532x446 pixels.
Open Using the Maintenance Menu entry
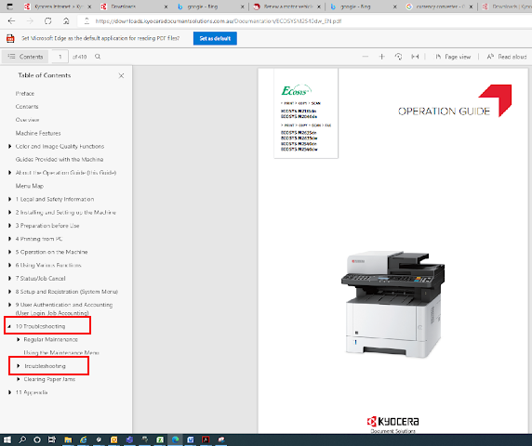click(x=61, y=353)
